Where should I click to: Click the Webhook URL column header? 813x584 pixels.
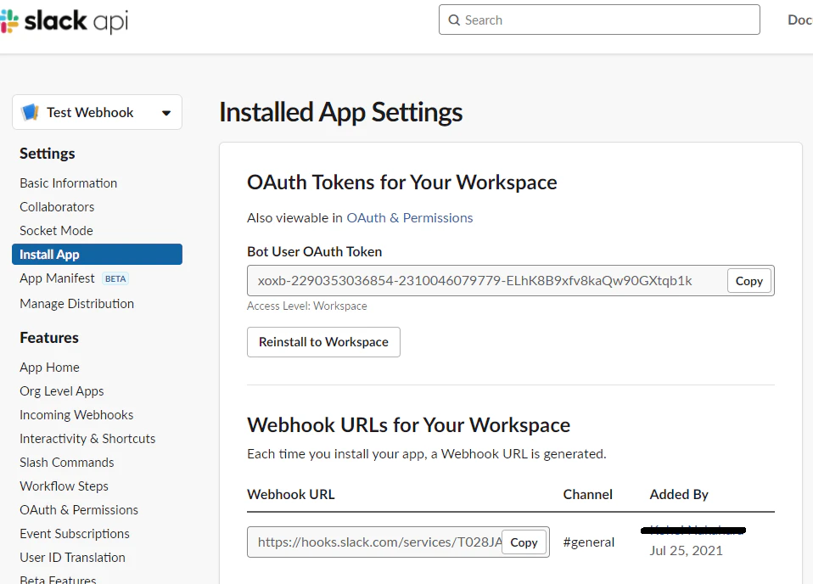[291, 494]
